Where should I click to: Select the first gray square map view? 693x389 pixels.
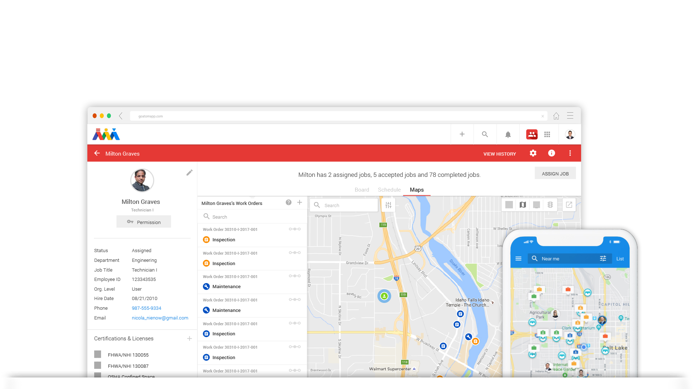click(x=509, y=205)
